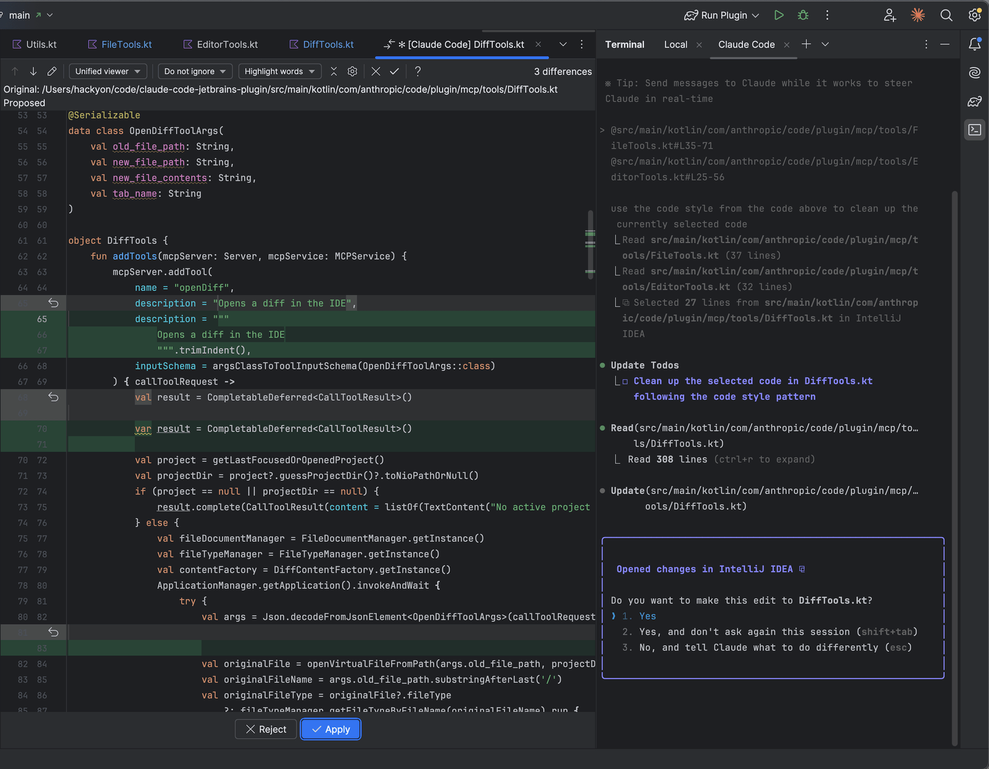Image resolution: width=989 pixels, height=769 pixels.
Task: Hide the terminal panel with minimize dash
Action: click(x=944, y=45)
